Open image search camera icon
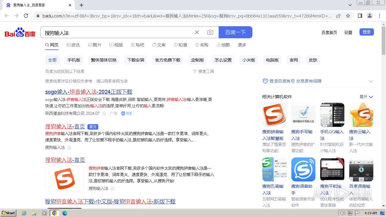Viewport: 386px width, 217px height. (210, 32)
